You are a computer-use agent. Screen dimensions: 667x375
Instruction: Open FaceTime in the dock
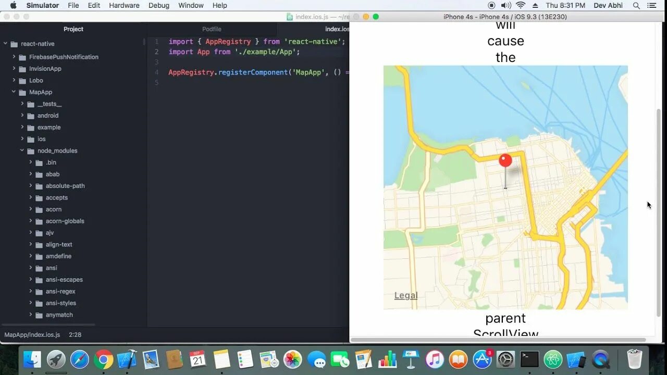pyautogui.click(x=340, y=359)
